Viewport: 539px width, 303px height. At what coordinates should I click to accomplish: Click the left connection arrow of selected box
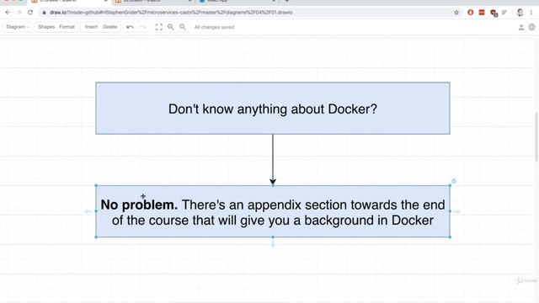click(x=88, y=211)
